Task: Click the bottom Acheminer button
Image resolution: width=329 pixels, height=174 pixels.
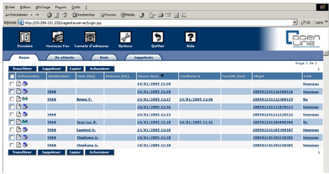Action: point(99,152)
